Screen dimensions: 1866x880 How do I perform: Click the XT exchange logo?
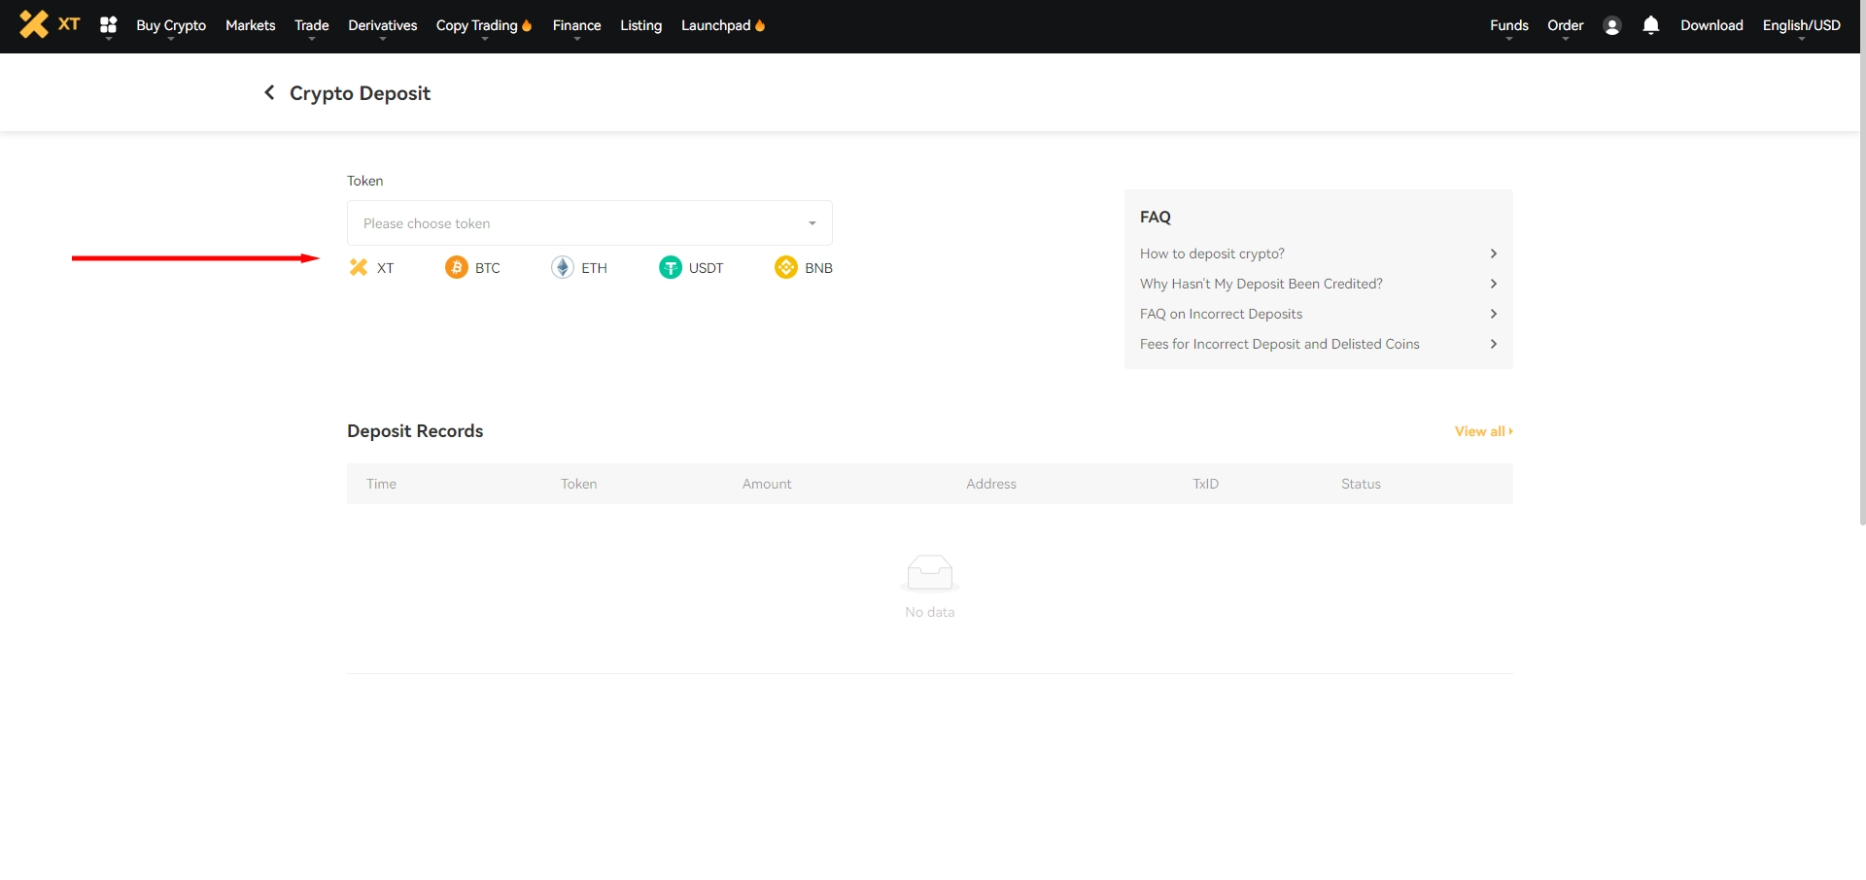coord(50,24)
